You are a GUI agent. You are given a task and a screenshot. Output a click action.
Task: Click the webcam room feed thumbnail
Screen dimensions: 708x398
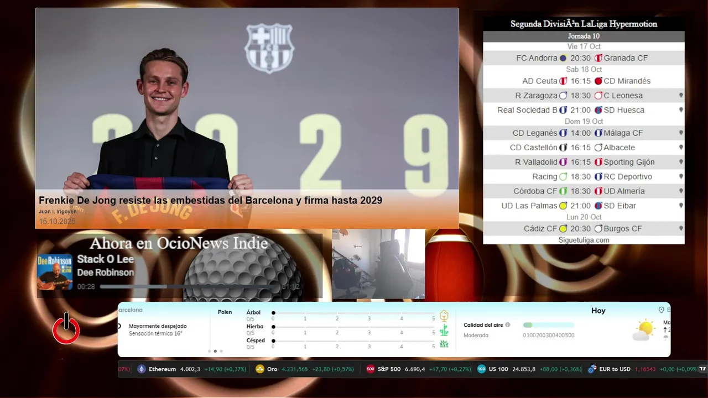click(x=378, y=264)
